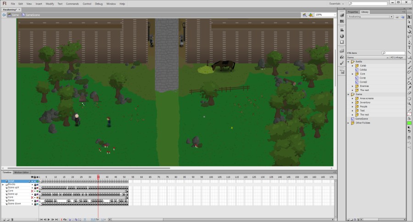Open the Essentials workspace switcher
This screenshot has height=222, width=413.
337,4
